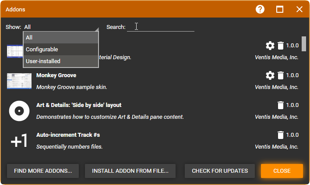Click the trash icon on the first addon

tap(281, 46)
